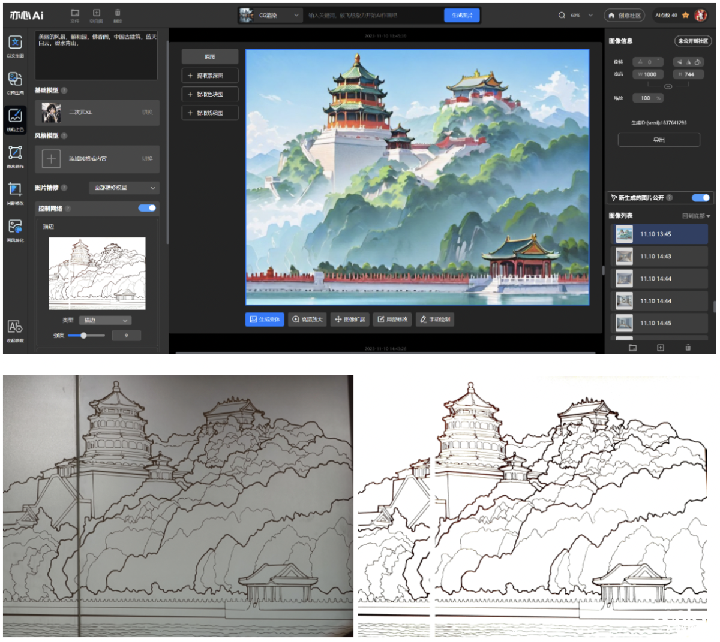Click the keyword prompt input field at top
This screenshot has height=642, width=720.
click(372, 16)
